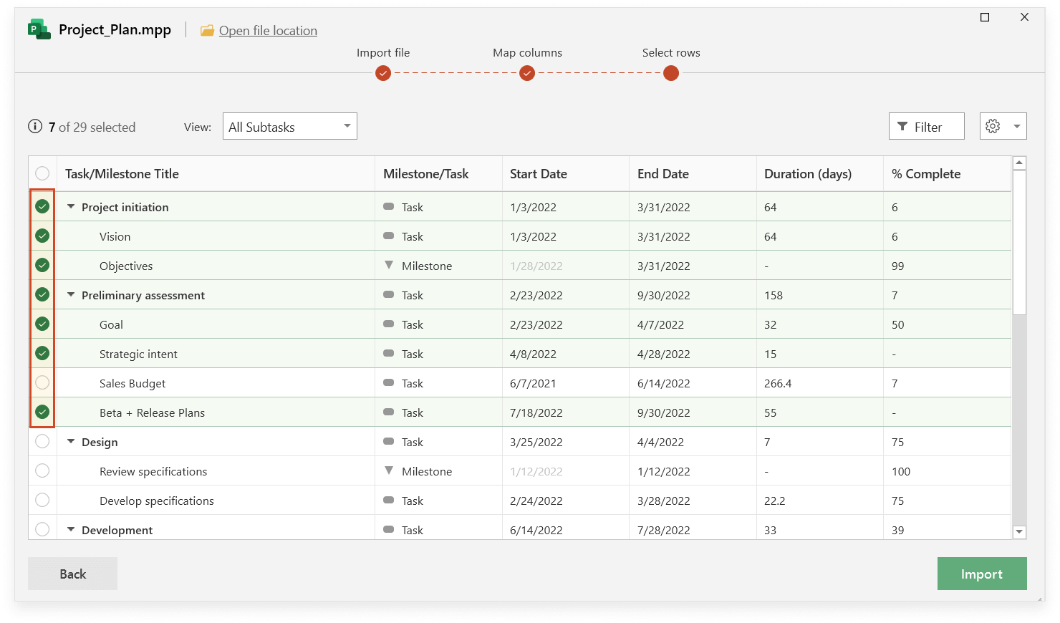The image size is (1060, 623).
Task: Open the settings gear icon
Action: tap(993, 126)
